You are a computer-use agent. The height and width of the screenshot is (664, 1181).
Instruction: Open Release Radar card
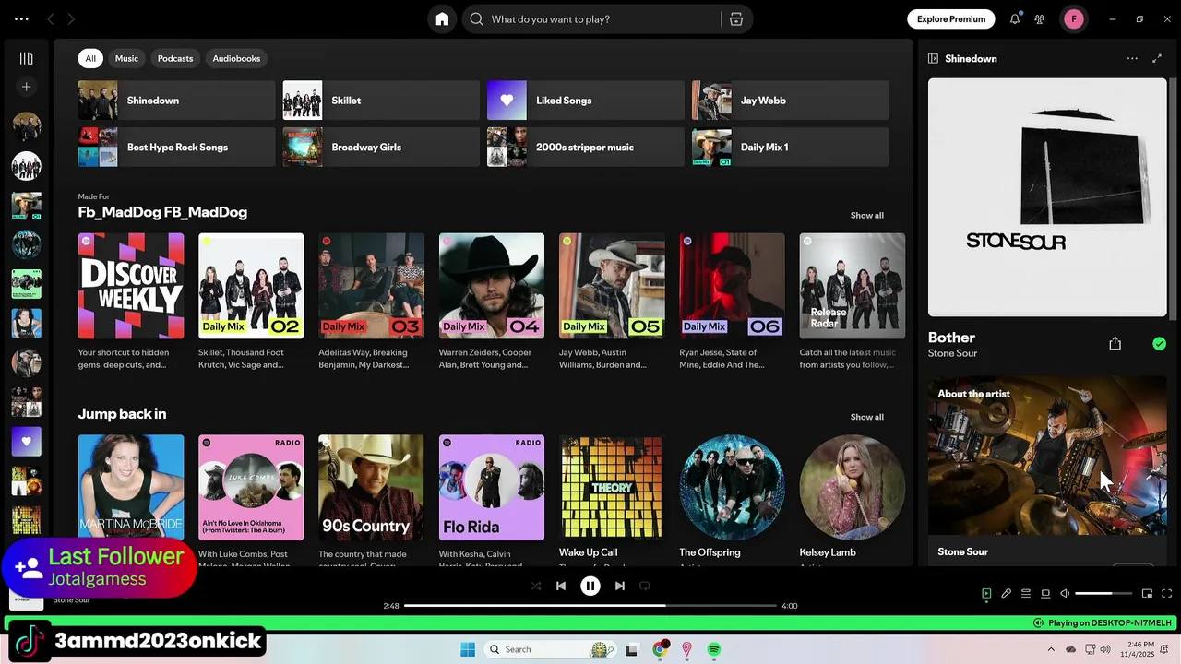click(x=853, y=303)
